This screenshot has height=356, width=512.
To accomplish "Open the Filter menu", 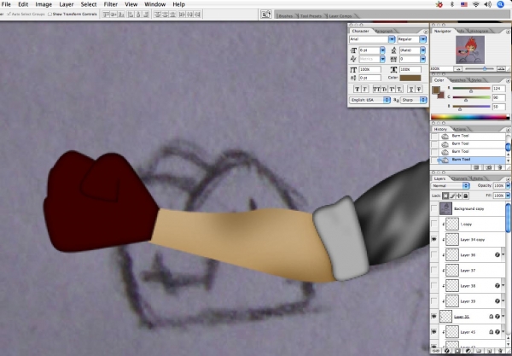I will 111,4.
